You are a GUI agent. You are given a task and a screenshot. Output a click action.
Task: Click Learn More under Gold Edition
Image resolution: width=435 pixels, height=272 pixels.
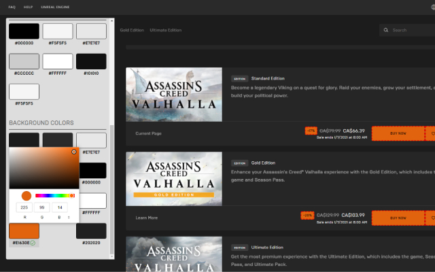coord(147,218)
